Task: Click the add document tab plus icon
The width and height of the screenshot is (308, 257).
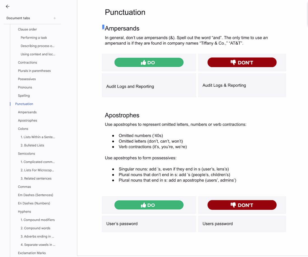Action: [x=55, y=18]
